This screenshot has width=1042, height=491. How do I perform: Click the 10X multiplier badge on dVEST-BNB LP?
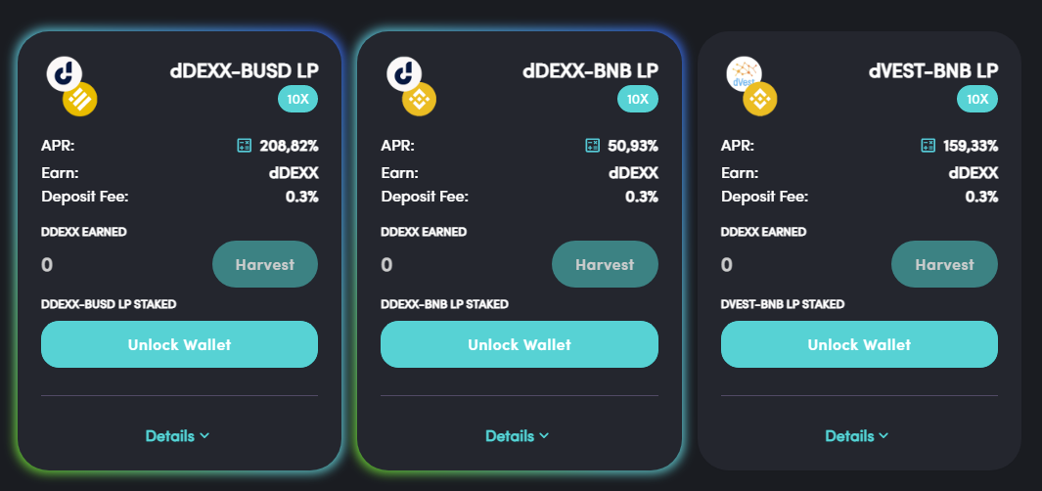pos(977,100)
